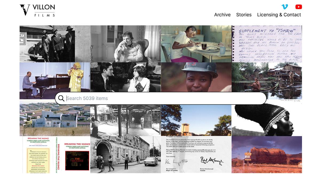Open the red rock desert landscape photo
Image resolution: width=331 pixels, height=174 pixels.
[x=267, y=155]
